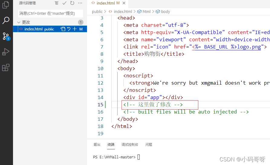Click the changes count badge 1
This screenshot has width=270, height=165.
click(81, 22)
